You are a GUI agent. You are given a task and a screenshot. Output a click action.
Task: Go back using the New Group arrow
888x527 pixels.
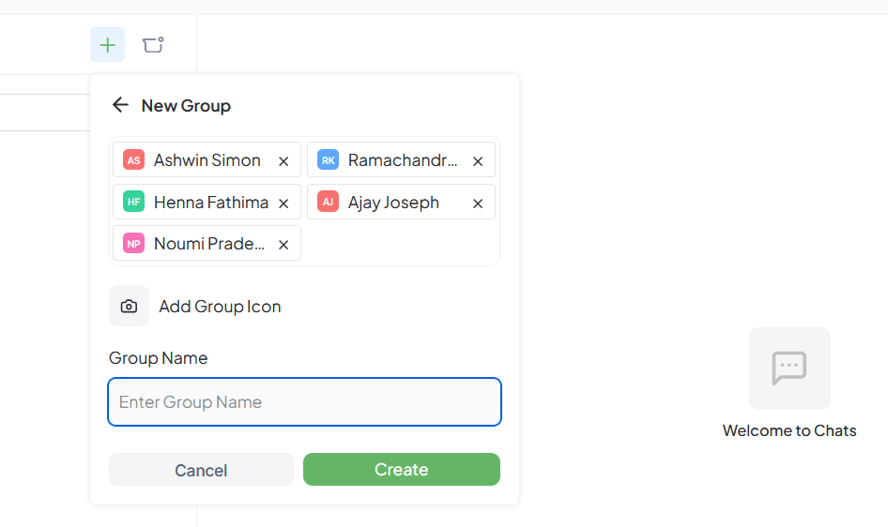click(120, 105)
